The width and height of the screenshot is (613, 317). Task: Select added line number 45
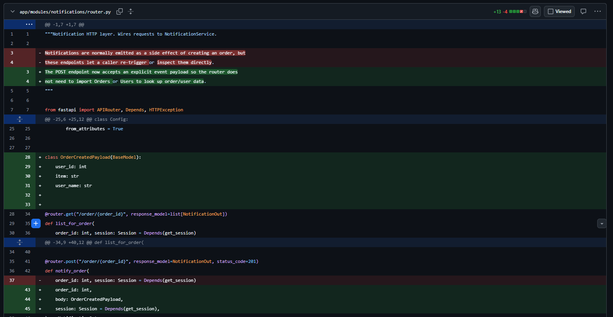click(28, 309)
